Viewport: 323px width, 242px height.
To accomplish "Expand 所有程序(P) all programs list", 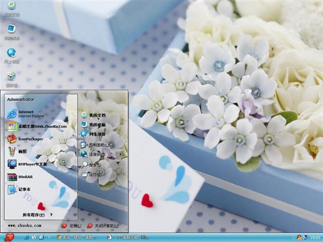I will (x=37, y=215).
